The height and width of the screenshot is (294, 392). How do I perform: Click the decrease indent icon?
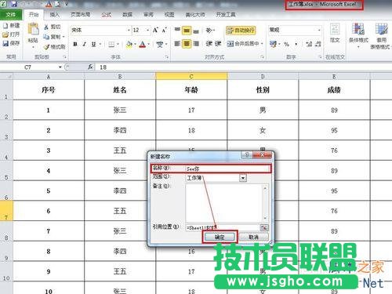pos(209,44)
